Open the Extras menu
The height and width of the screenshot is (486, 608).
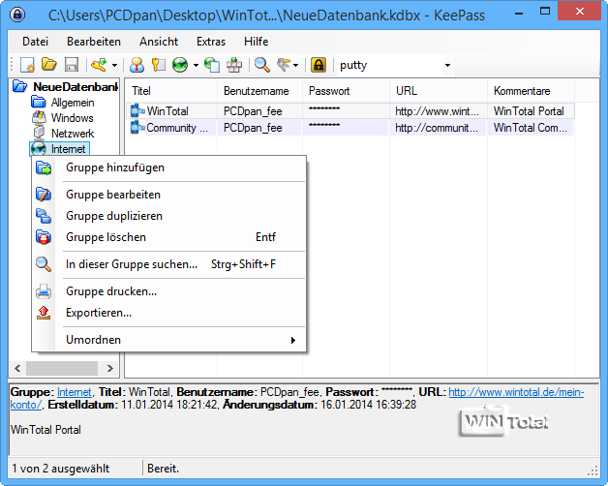(211, 42)
